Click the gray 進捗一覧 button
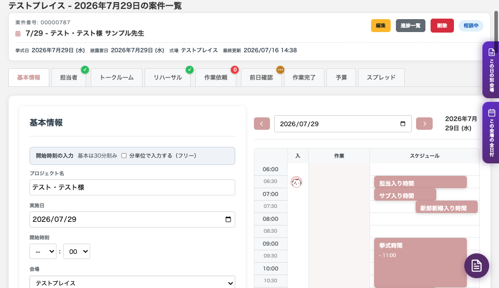 (410, 26)
